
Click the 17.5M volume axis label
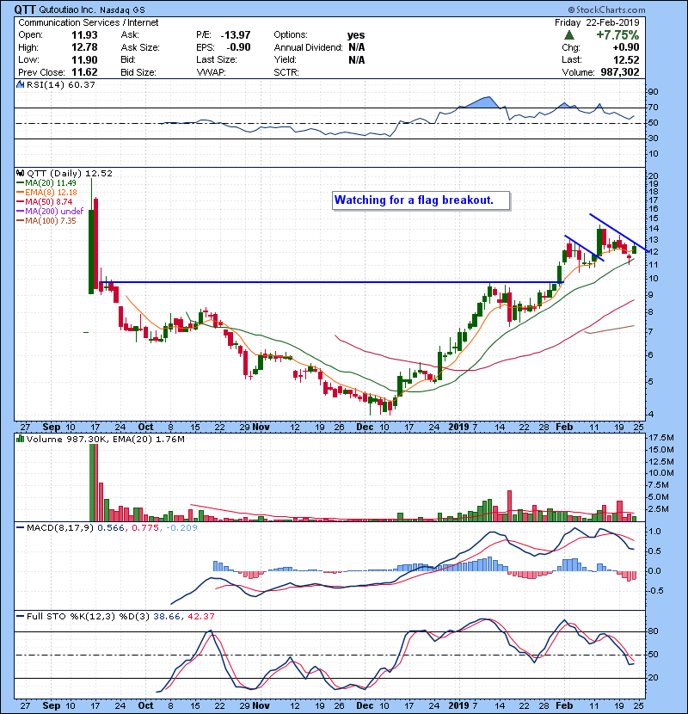[x=661, y=438]
